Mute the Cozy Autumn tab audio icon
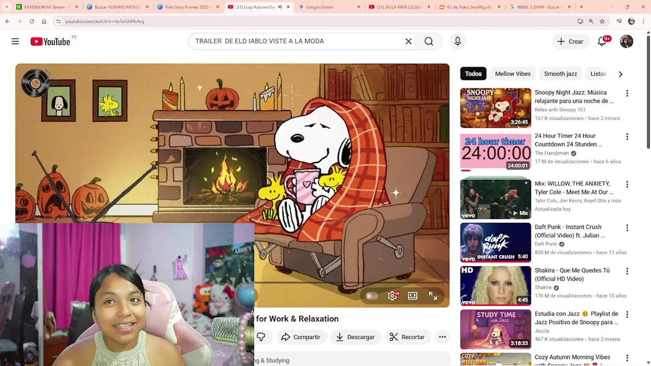This screenshot has height=366, width=651. point(280,7)
